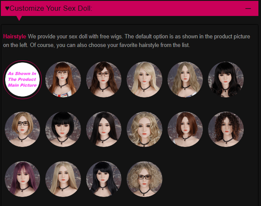
Task: Select the black wavy wig with bangs
Action: pyautogui.click(x=226, y=80)
